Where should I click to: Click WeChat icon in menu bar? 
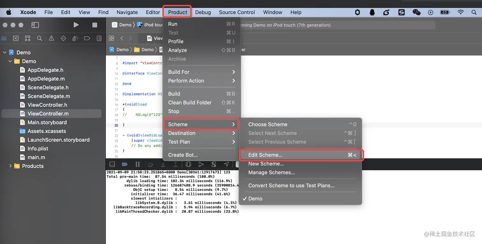tap(416, 12)
